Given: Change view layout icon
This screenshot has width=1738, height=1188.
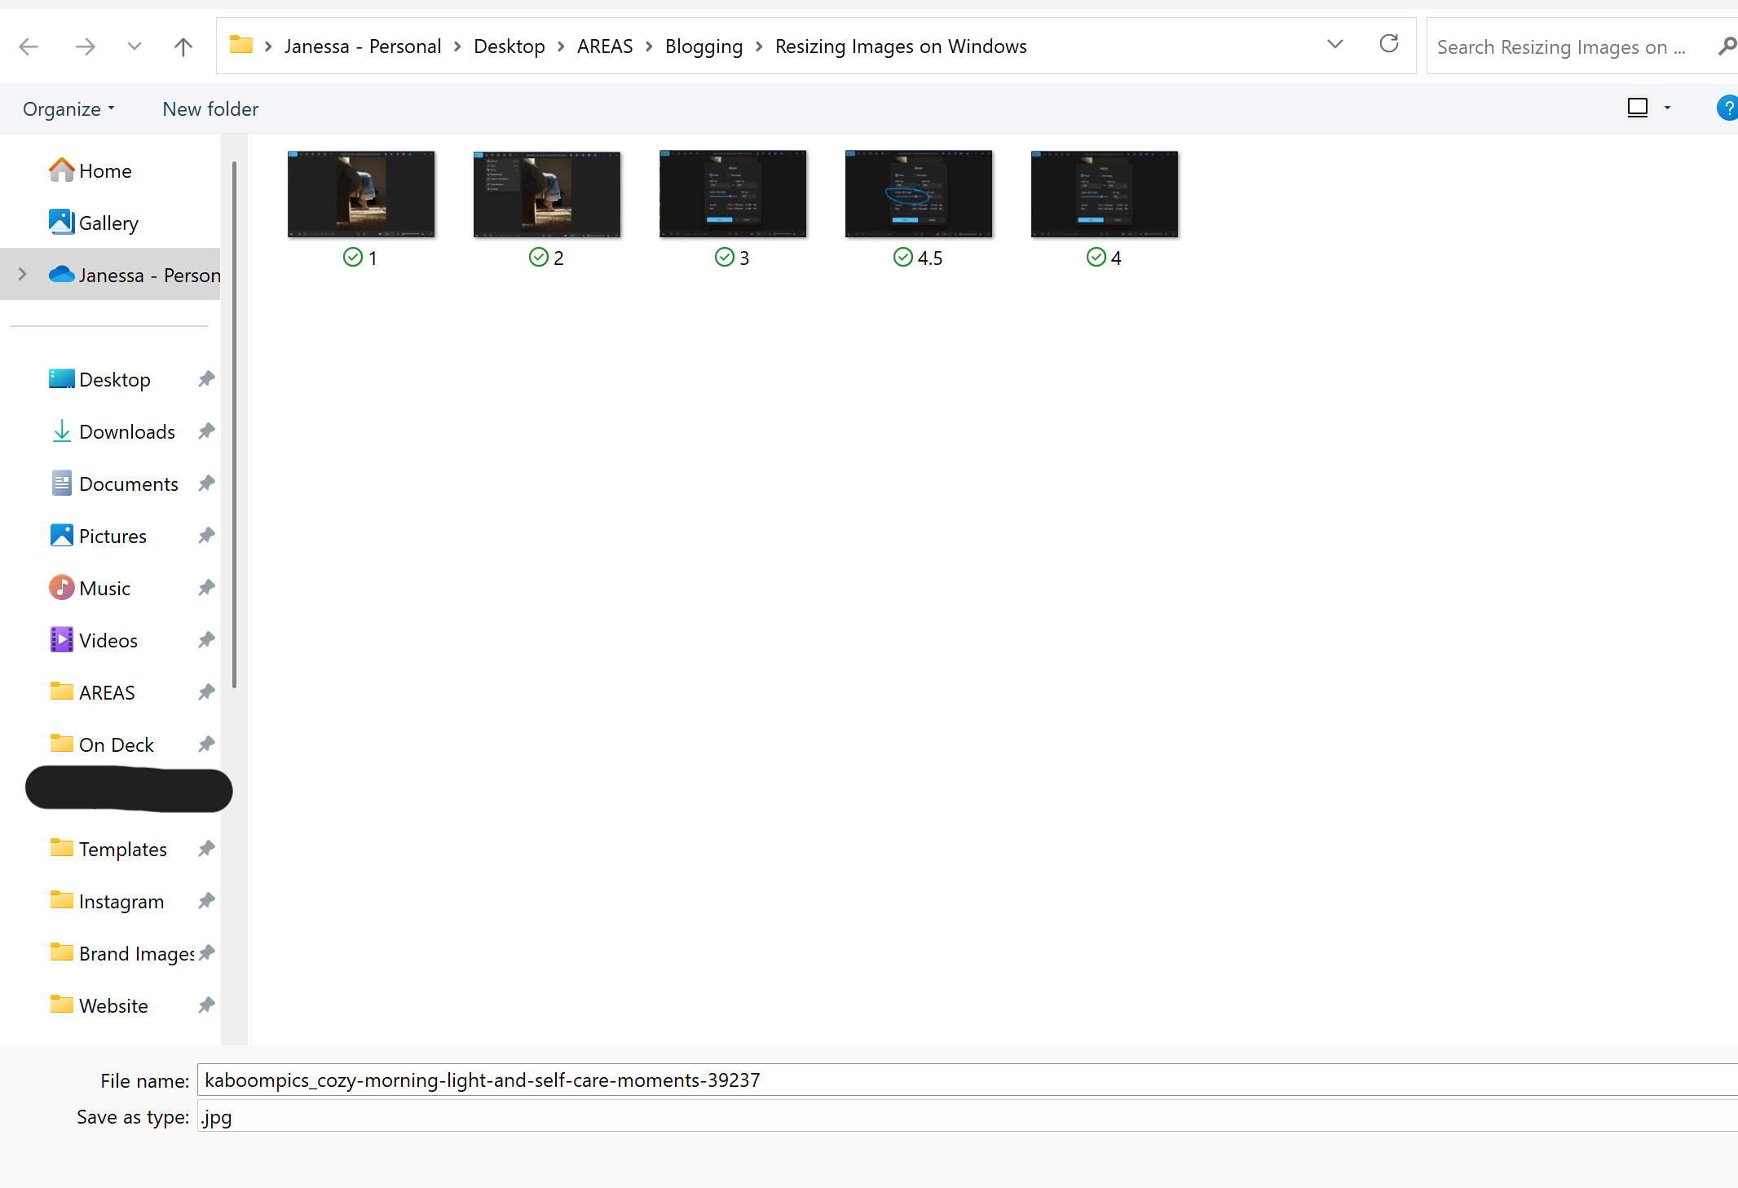Looking at the screenshot, I should (1637, 108).
